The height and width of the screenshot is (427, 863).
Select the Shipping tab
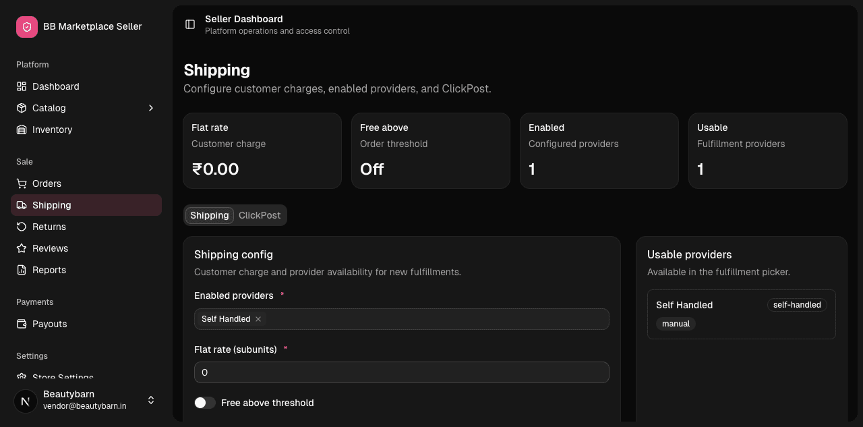tap(210, 215)
